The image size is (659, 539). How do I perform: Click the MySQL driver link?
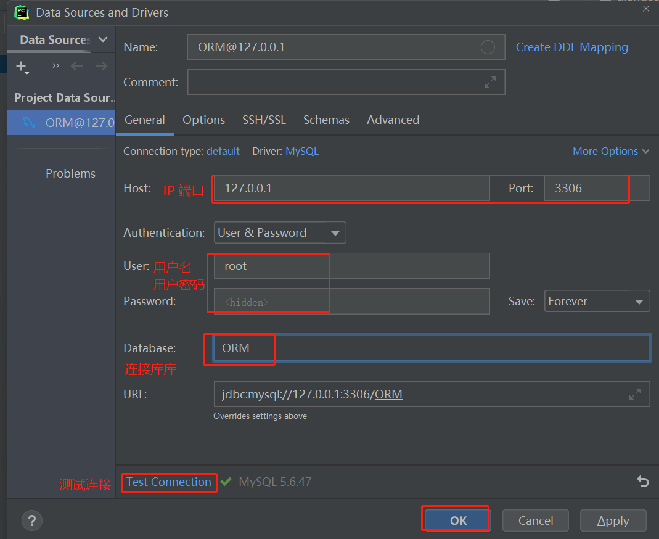click(302, 151)
